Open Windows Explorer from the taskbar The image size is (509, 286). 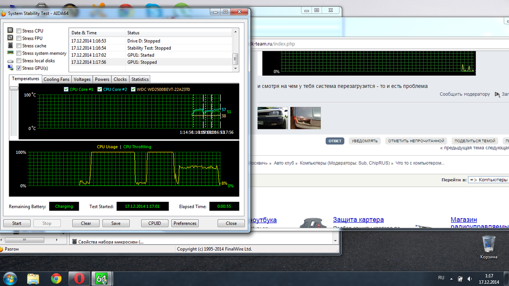[x=33, y=279]
